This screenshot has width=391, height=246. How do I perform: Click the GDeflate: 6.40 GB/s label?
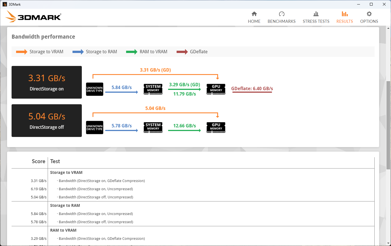252,88
